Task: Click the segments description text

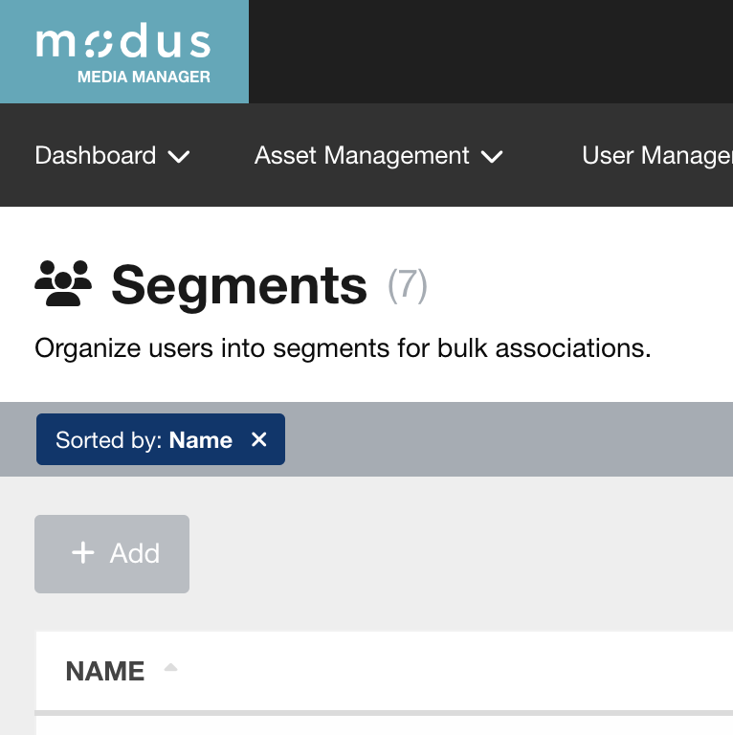Action: pyautogui.click(x=343, y=348)
